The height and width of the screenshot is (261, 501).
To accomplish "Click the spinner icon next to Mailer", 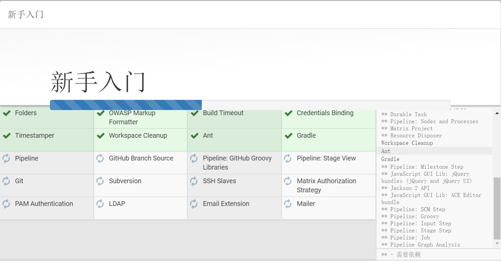I will pyautogui.click(x=288, y=204).
